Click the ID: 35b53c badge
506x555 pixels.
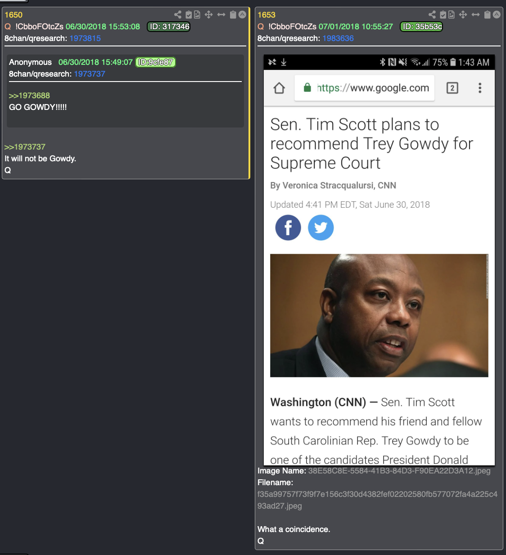(422, 27)
